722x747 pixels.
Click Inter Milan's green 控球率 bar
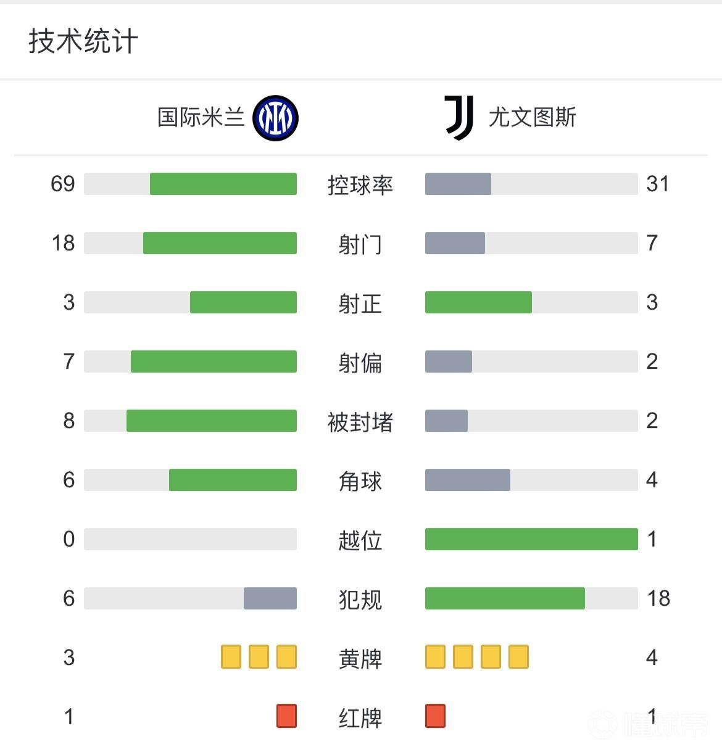click(223, 184)
